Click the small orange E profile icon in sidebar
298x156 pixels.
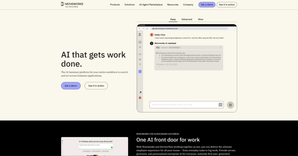click(x=140, y=98)
